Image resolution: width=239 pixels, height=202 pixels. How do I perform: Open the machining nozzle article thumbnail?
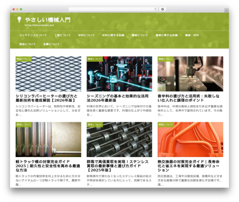(x=190, y=74)
